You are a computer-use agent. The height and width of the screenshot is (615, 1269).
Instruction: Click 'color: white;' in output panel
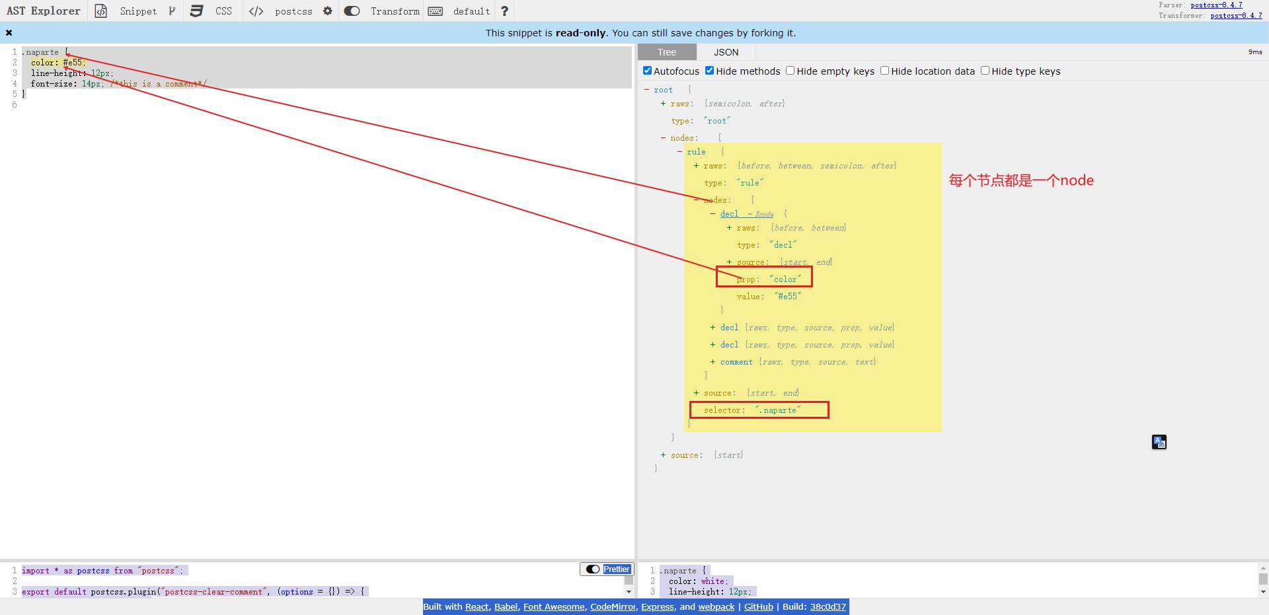point(698,581)
